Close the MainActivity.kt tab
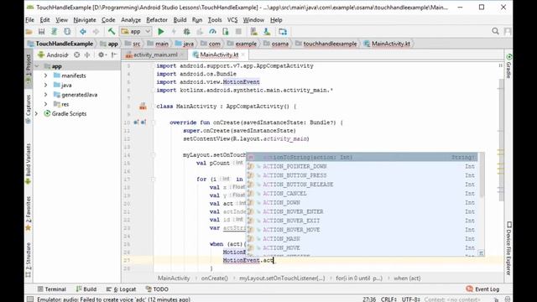This screenshot has height=302, width=537. point(242,55)
